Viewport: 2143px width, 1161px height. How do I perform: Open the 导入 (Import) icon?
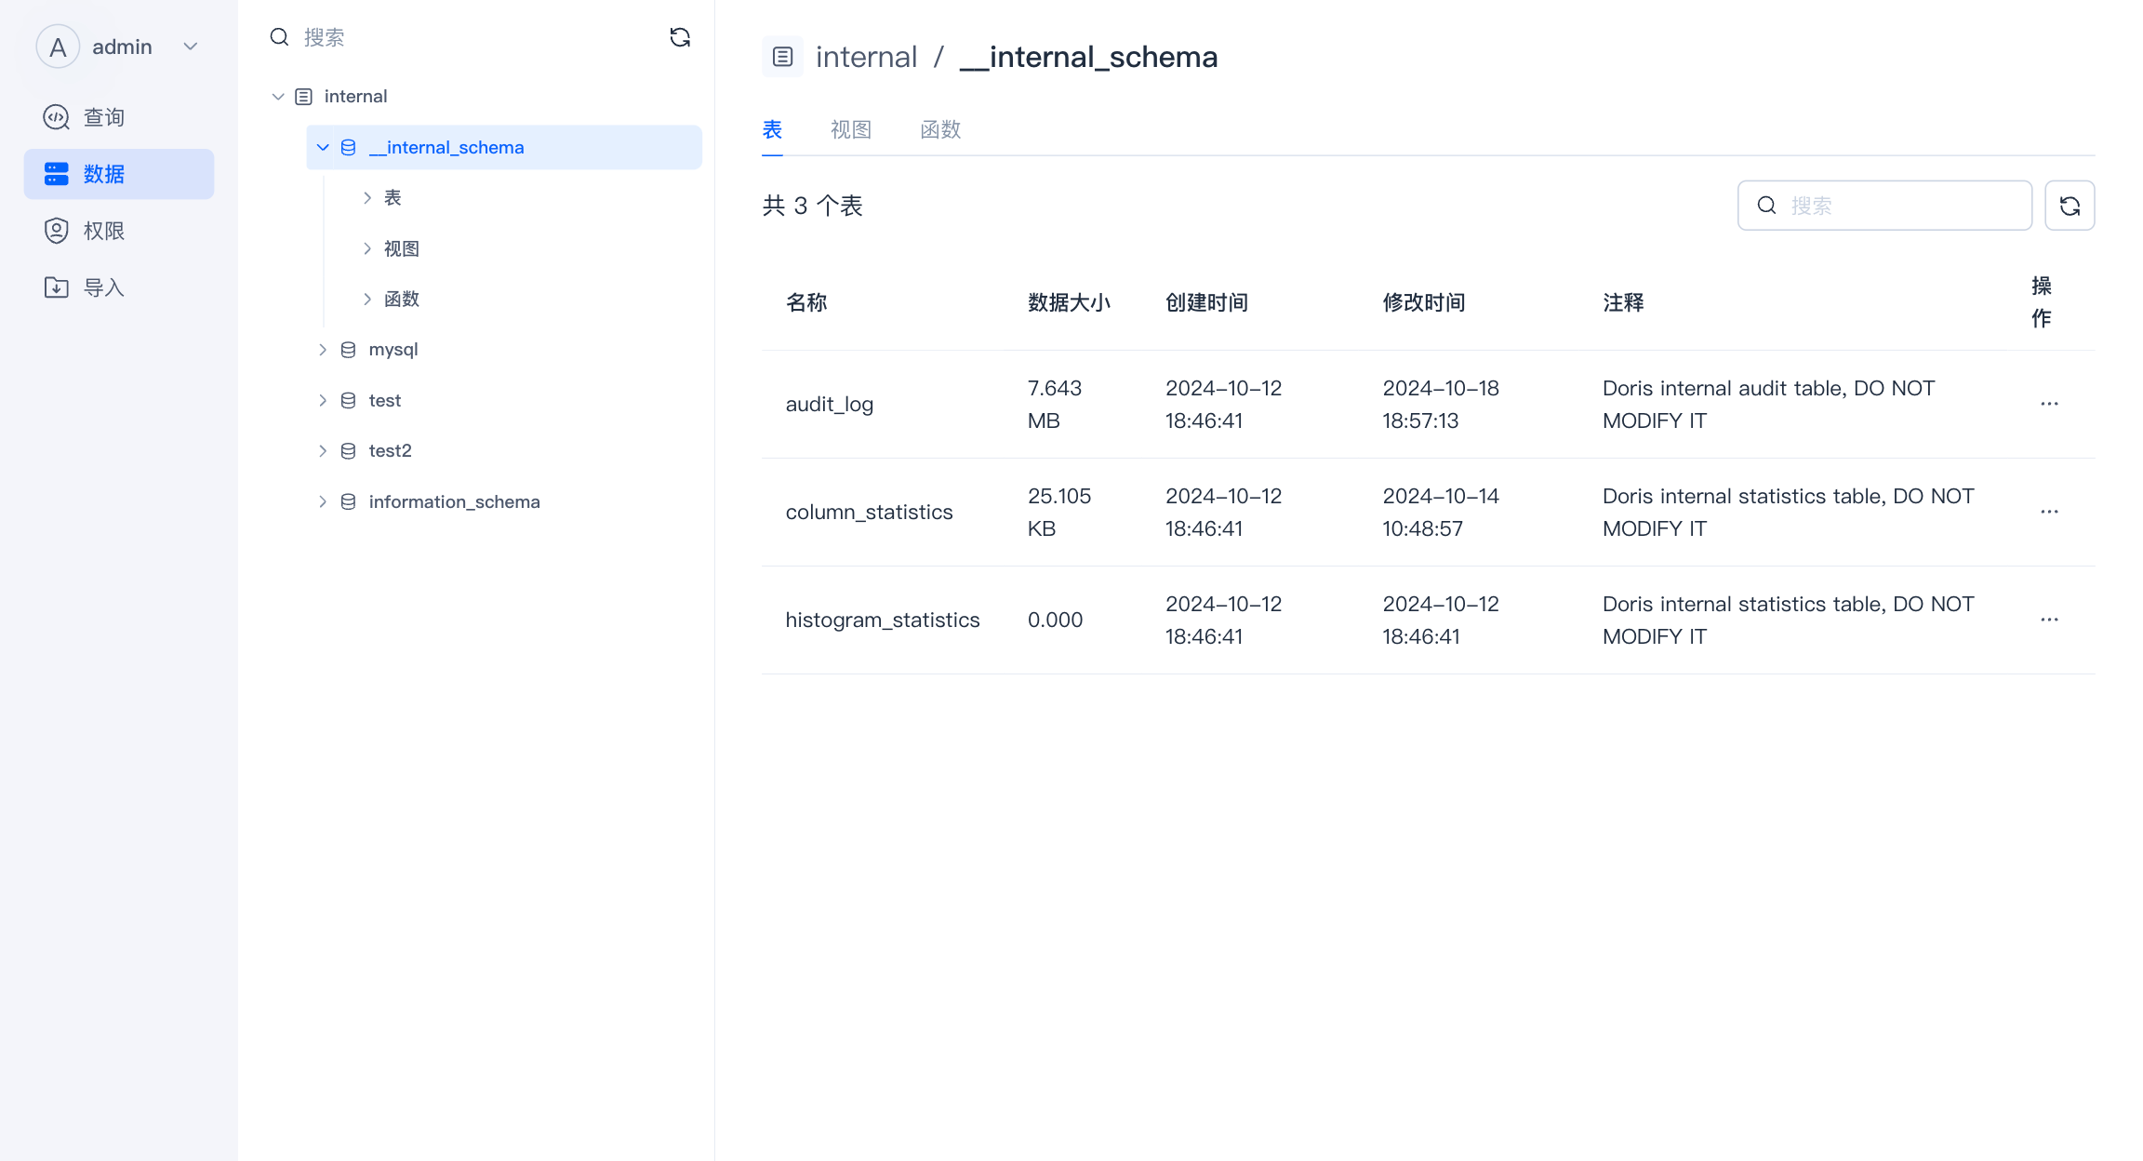(x=57, y=287)
